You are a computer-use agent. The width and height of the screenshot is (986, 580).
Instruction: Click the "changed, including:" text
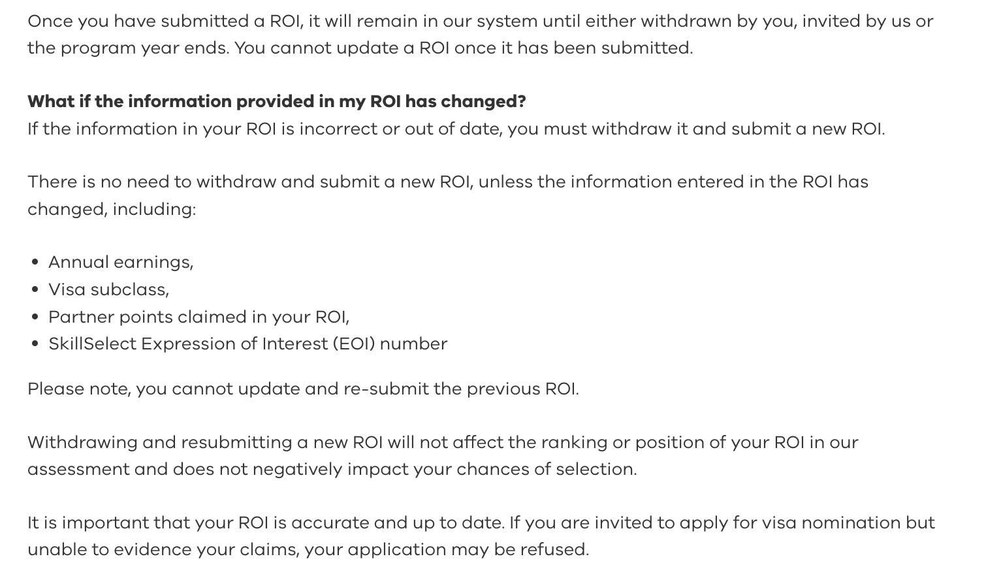point(112,209)
